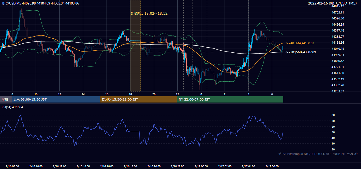Click price axis value 44158.66
The image size is (361, 169).
click(x=338, y=43)
